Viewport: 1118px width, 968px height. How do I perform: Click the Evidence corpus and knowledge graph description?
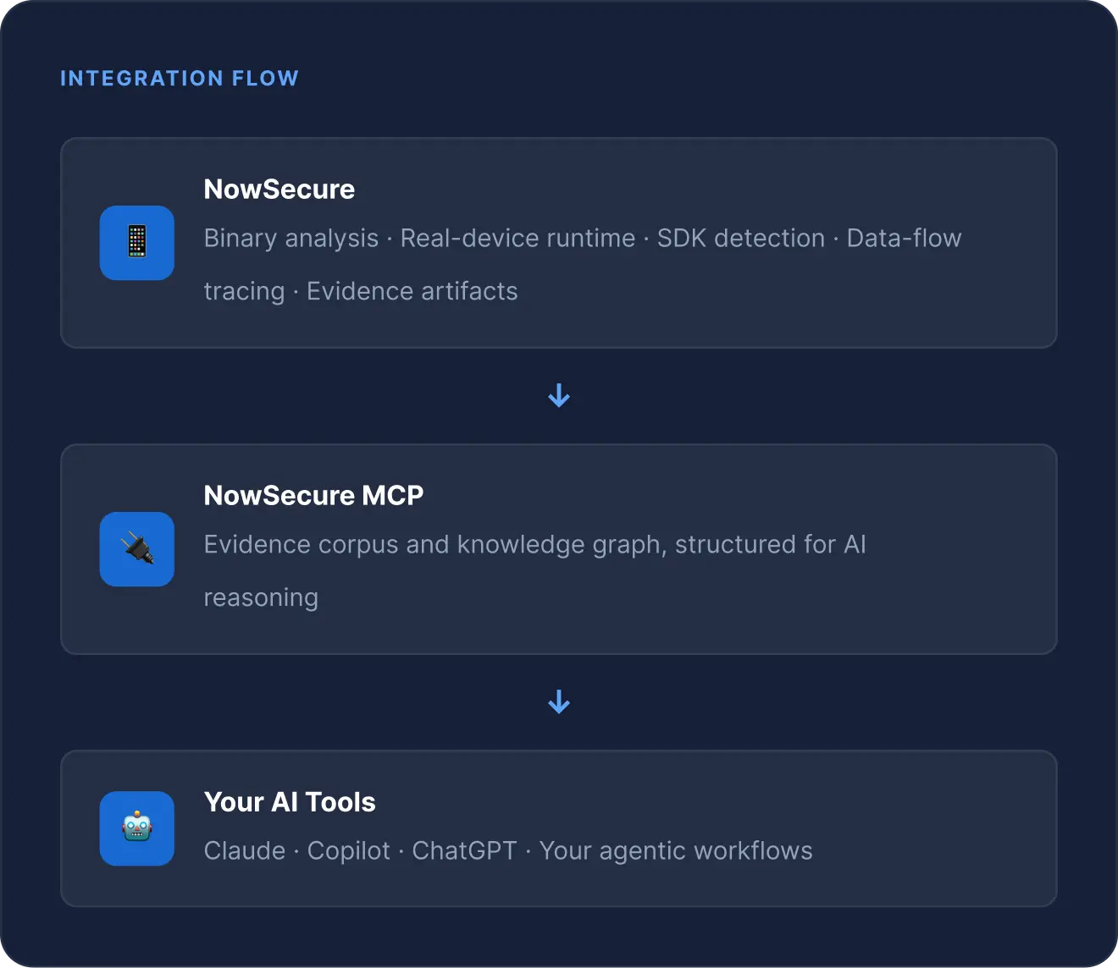(x=535, y=570)
